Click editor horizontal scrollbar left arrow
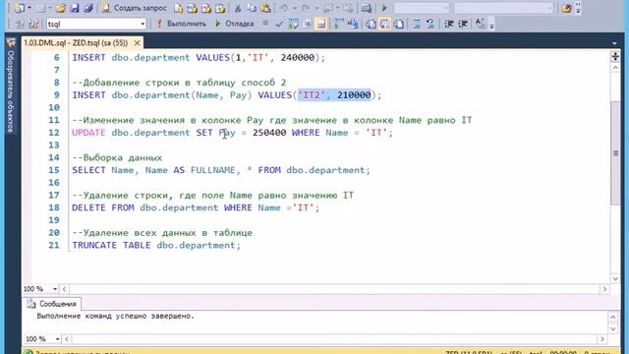Image resolution: width=629 pixels, height=354 pixels. (65, 289)
